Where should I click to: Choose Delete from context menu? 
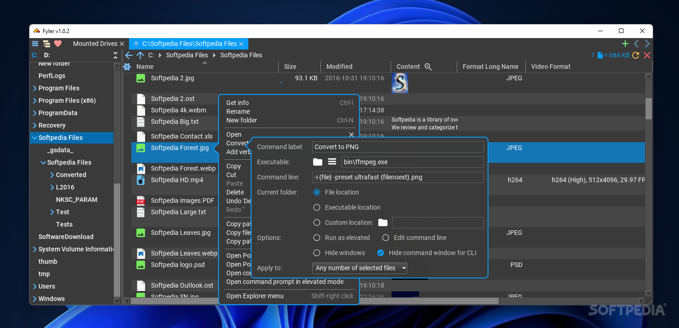[235, 192]
